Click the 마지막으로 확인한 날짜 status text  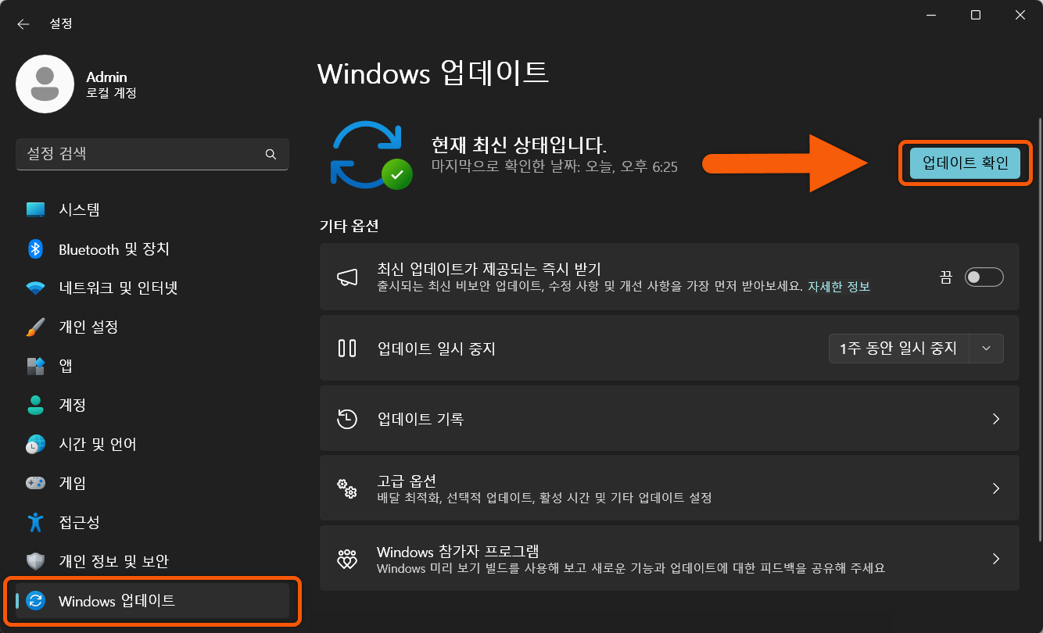click(554, 166)
